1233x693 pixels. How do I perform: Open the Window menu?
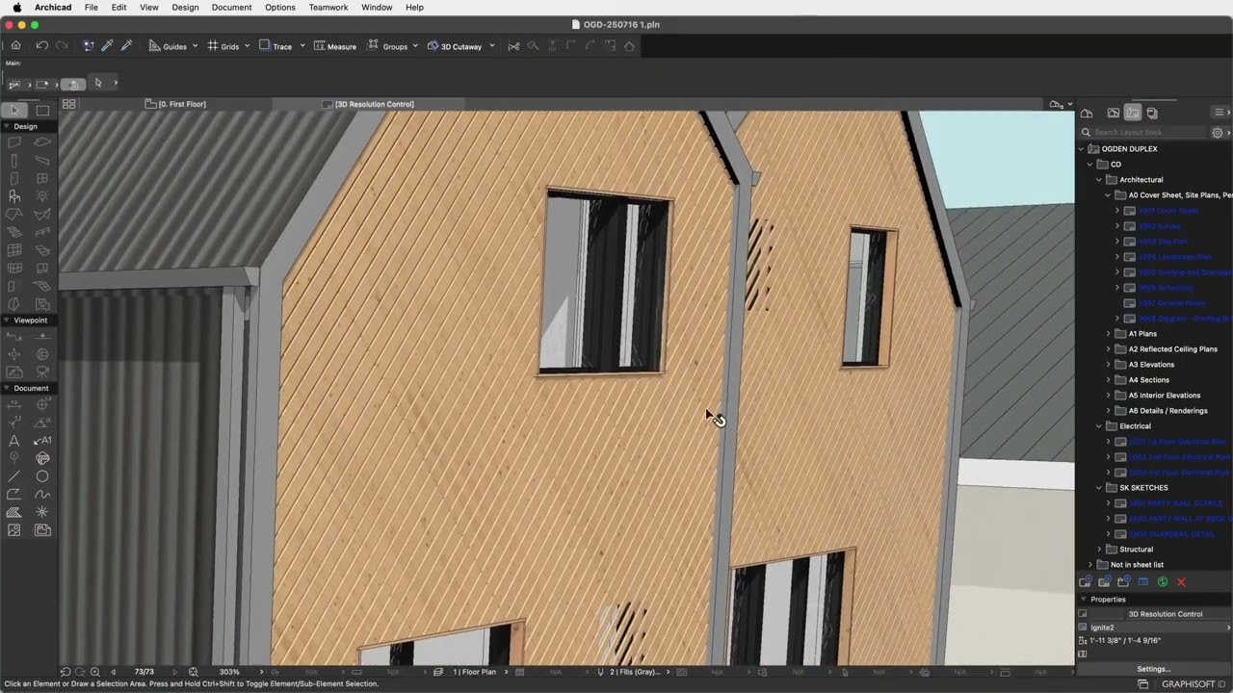pyautogui.click(x=377, y=7)
